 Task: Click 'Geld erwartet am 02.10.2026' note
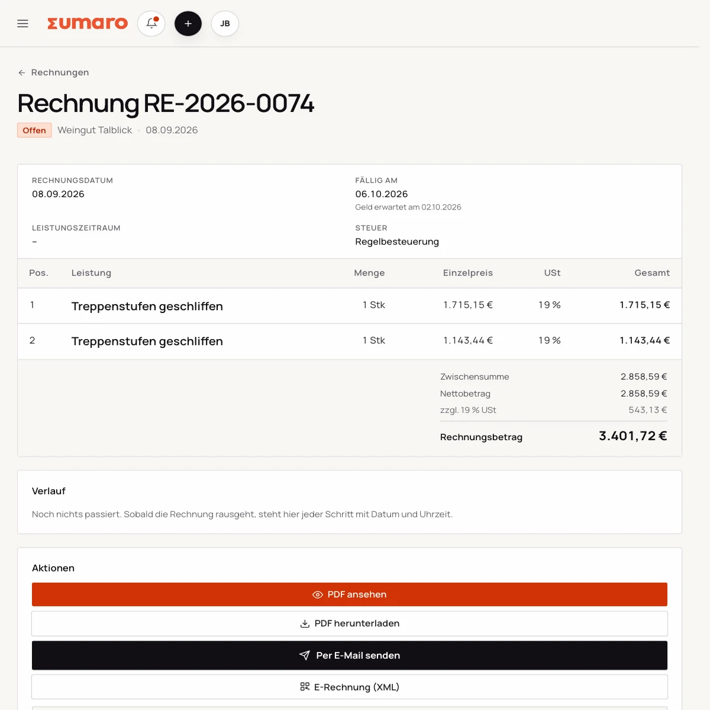pos(408,207)
